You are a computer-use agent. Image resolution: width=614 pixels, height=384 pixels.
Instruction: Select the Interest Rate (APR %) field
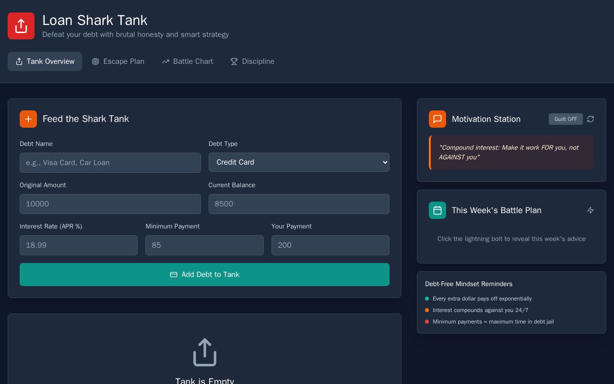click(x=79, y=245)
